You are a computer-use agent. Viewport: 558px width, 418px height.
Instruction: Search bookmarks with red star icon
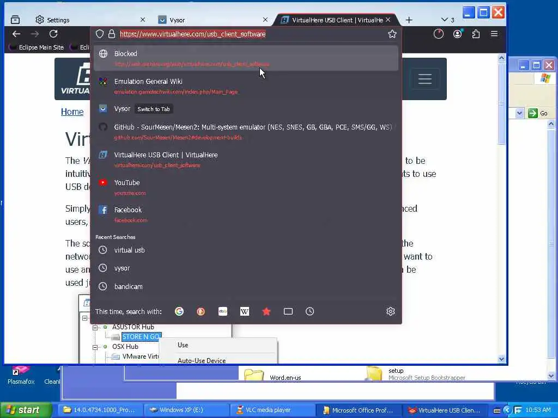click(266, 311)
